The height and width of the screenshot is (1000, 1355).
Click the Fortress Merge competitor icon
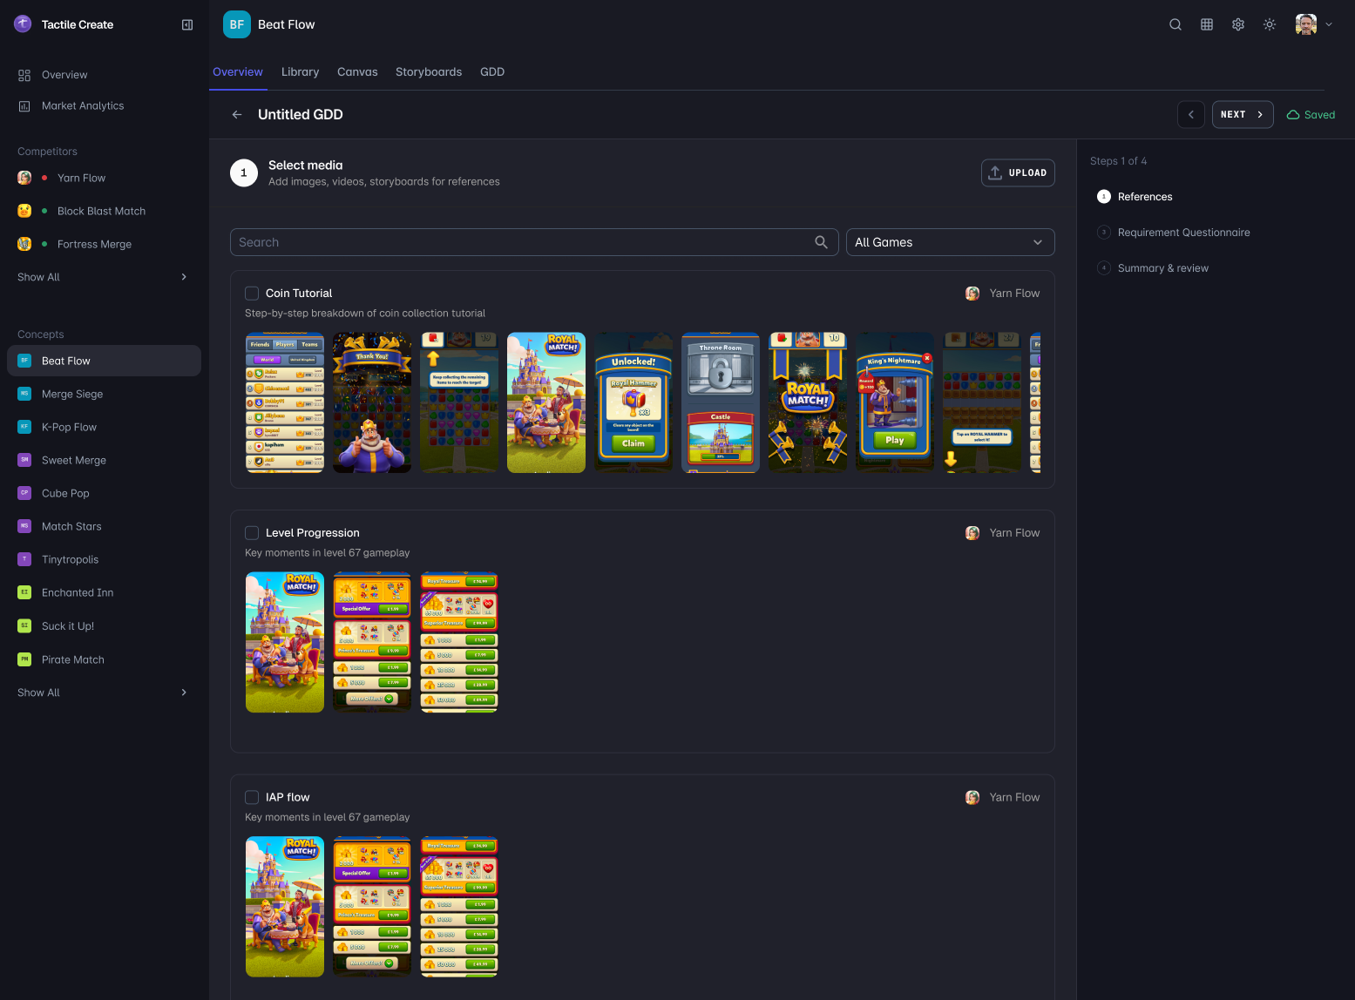click(x=24, y=244)
